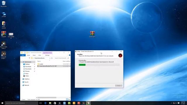Open OneDrive in the navigation pane
Screen dimensions: 187x105
point(27,79)
